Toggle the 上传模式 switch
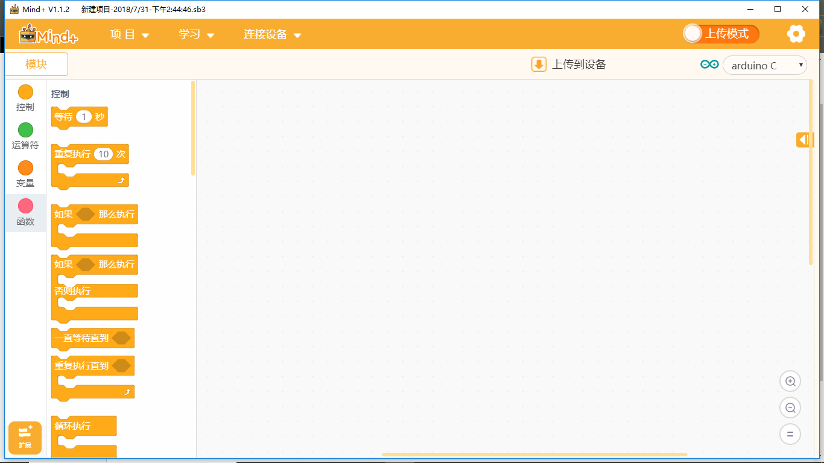 coord(721,34)
